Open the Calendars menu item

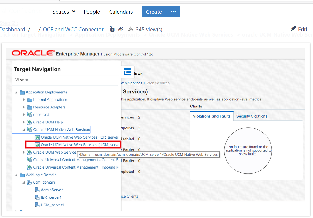click(121, 12)
